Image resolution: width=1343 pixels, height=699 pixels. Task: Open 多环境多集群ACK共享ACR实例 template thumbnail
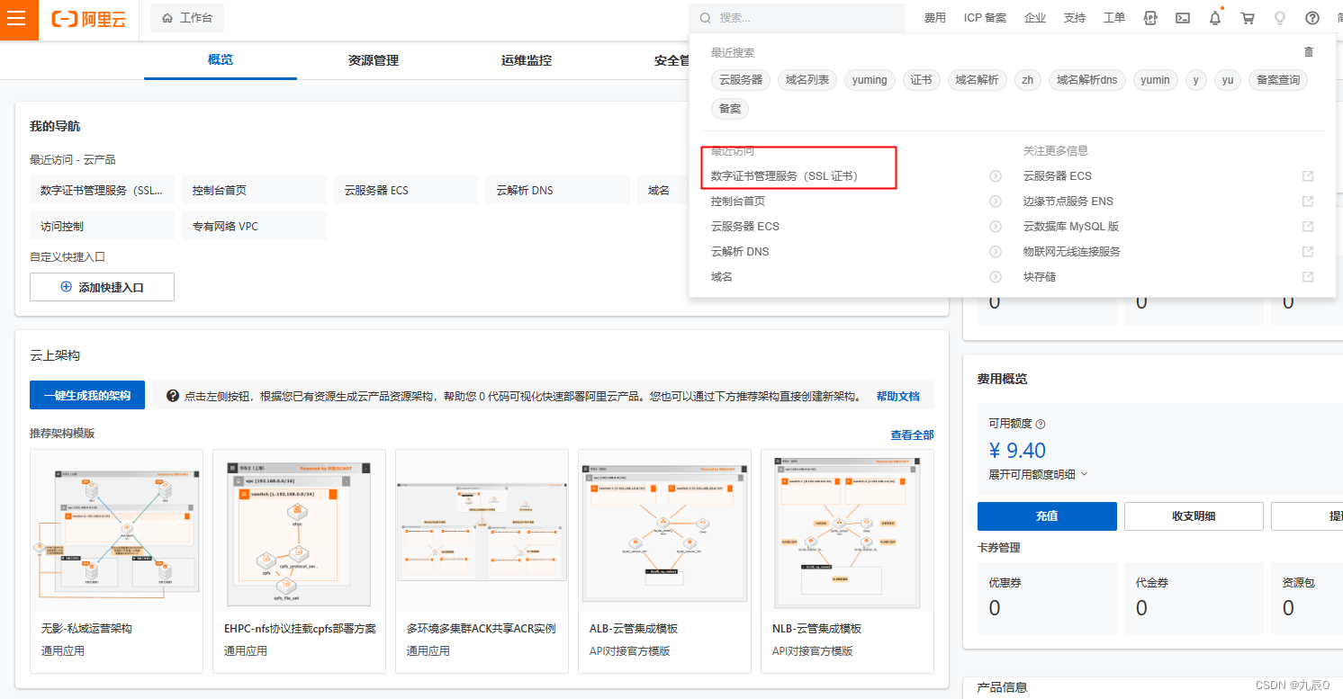482,532
